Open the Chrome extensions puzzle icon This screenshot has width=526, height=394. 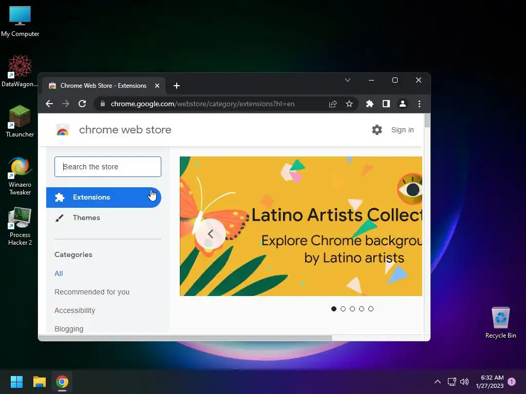(x=370, y=104)
